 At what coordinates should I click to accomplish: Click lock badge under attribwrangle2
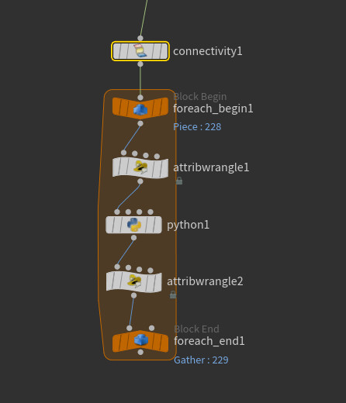click(173, 294)
